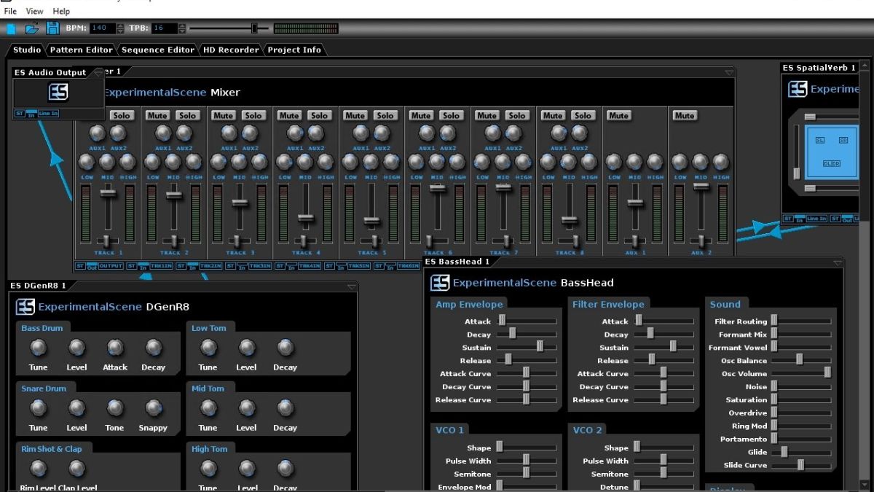Select the OUTPUT connector below mixer Track 1

(x=111, y=266)
